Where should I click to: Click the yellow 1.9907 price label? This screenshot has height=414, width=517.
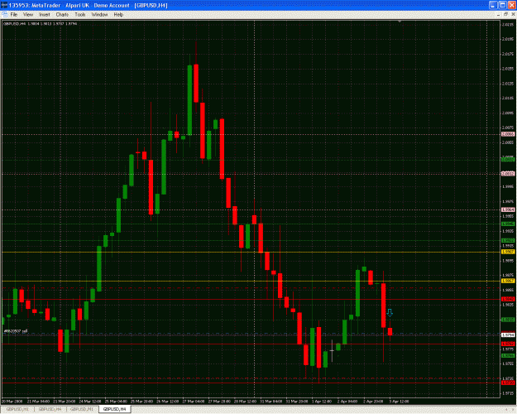(x=508, y=252)
